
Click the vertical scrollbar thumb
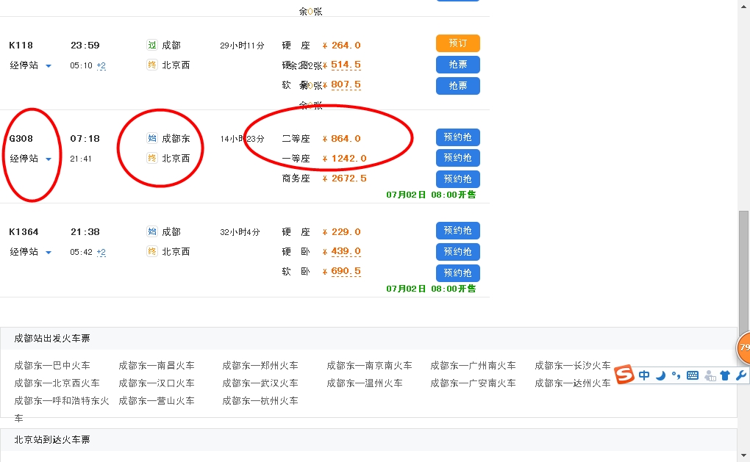click(743, 272)
